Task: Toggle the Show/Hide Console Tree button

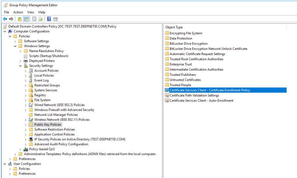Action: (x=26, y=19)
